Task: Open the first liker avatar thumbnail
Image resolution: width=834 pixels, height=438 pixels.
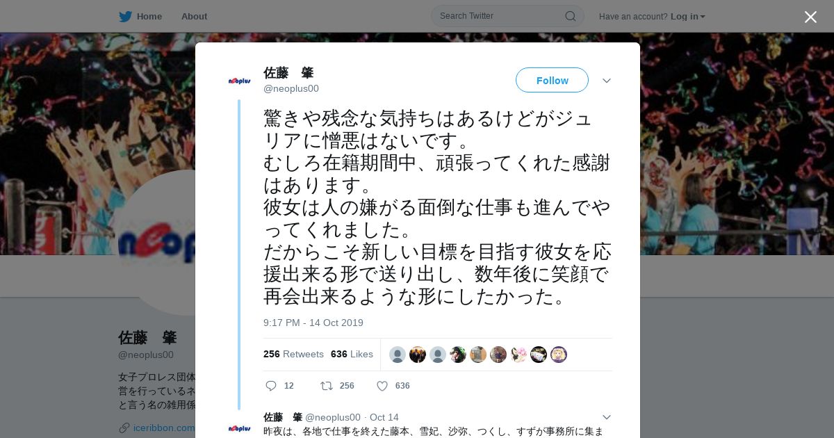Action: tap(398, 355)
